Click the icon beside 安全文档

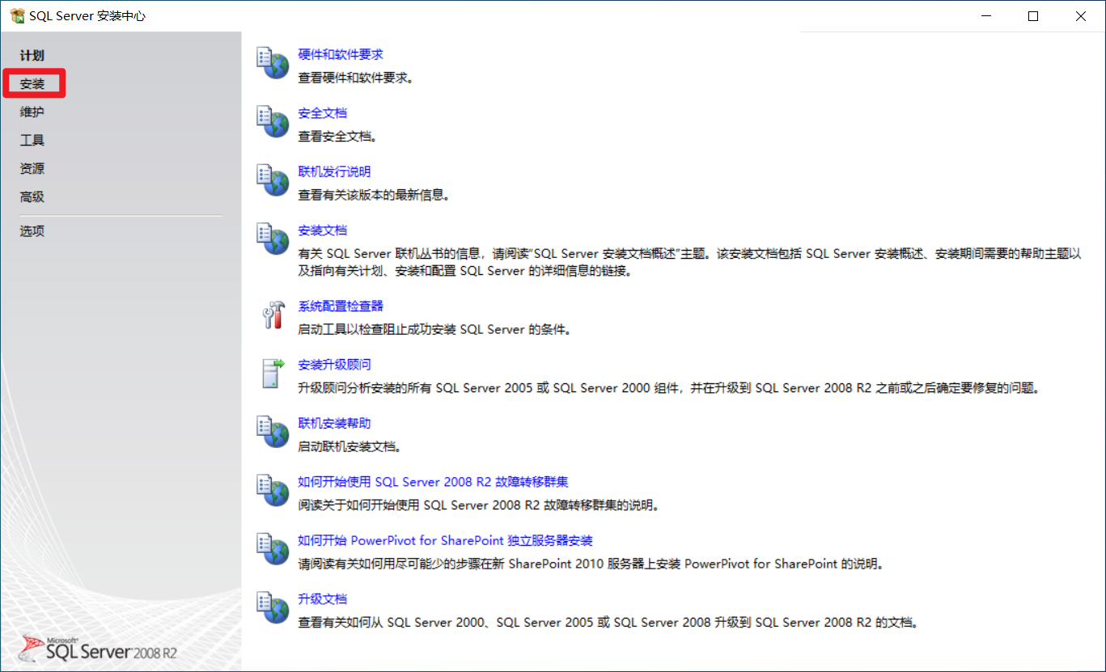click(x=273, y=121)
